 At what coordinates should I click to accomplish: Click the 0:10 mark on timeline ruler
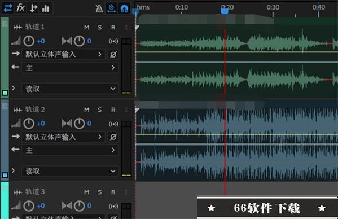pos(182,7)
